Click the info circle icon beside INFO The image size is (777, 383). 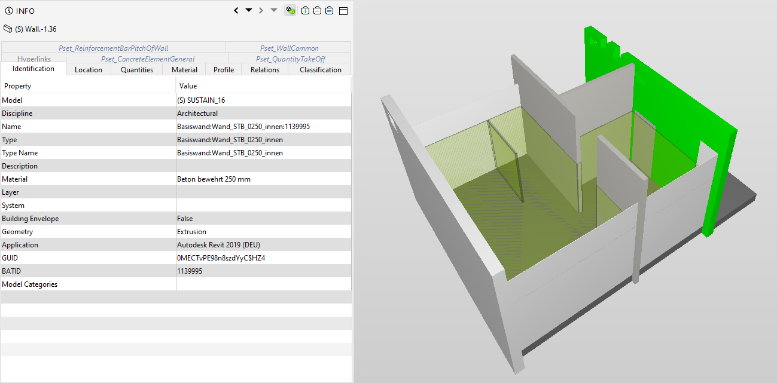tap(8, 11)
